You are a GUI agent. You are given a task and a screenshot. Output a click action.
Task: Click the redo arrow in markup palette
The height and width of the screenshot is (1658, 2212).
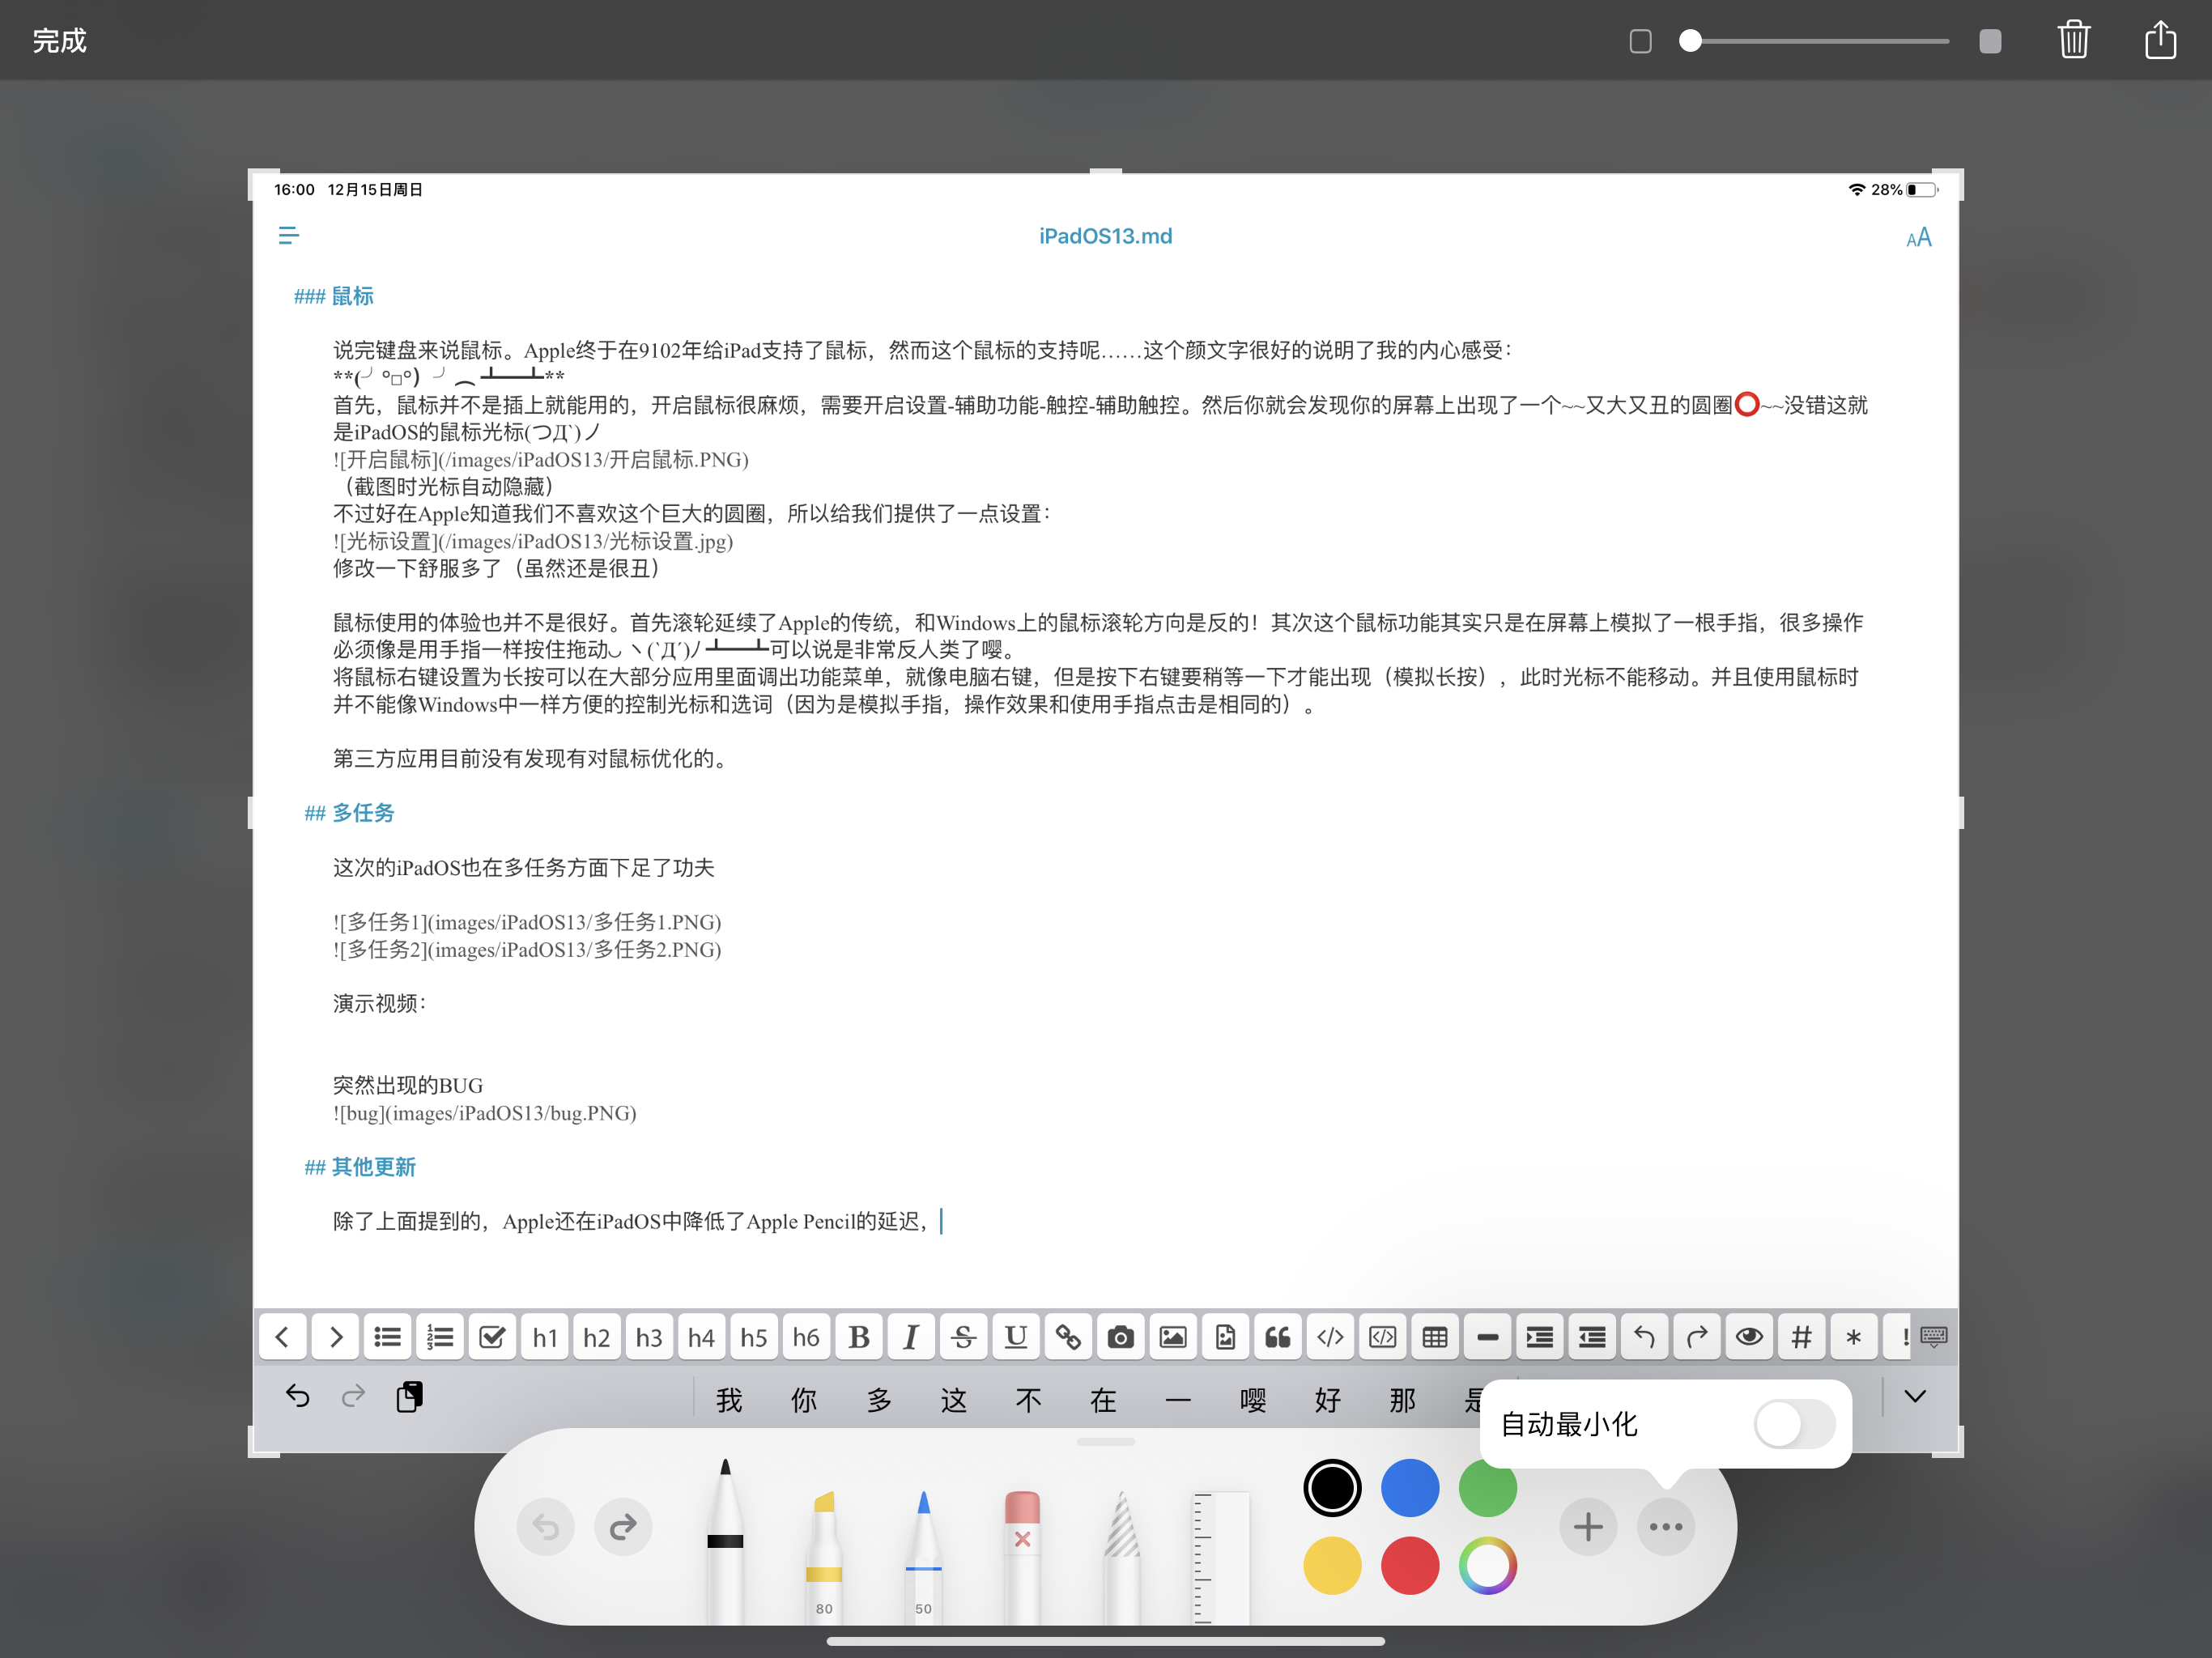[x=623, y=1527]
